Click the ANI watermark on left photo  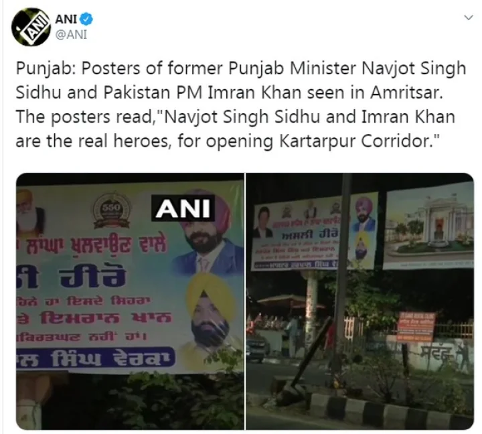coord(183,208)
